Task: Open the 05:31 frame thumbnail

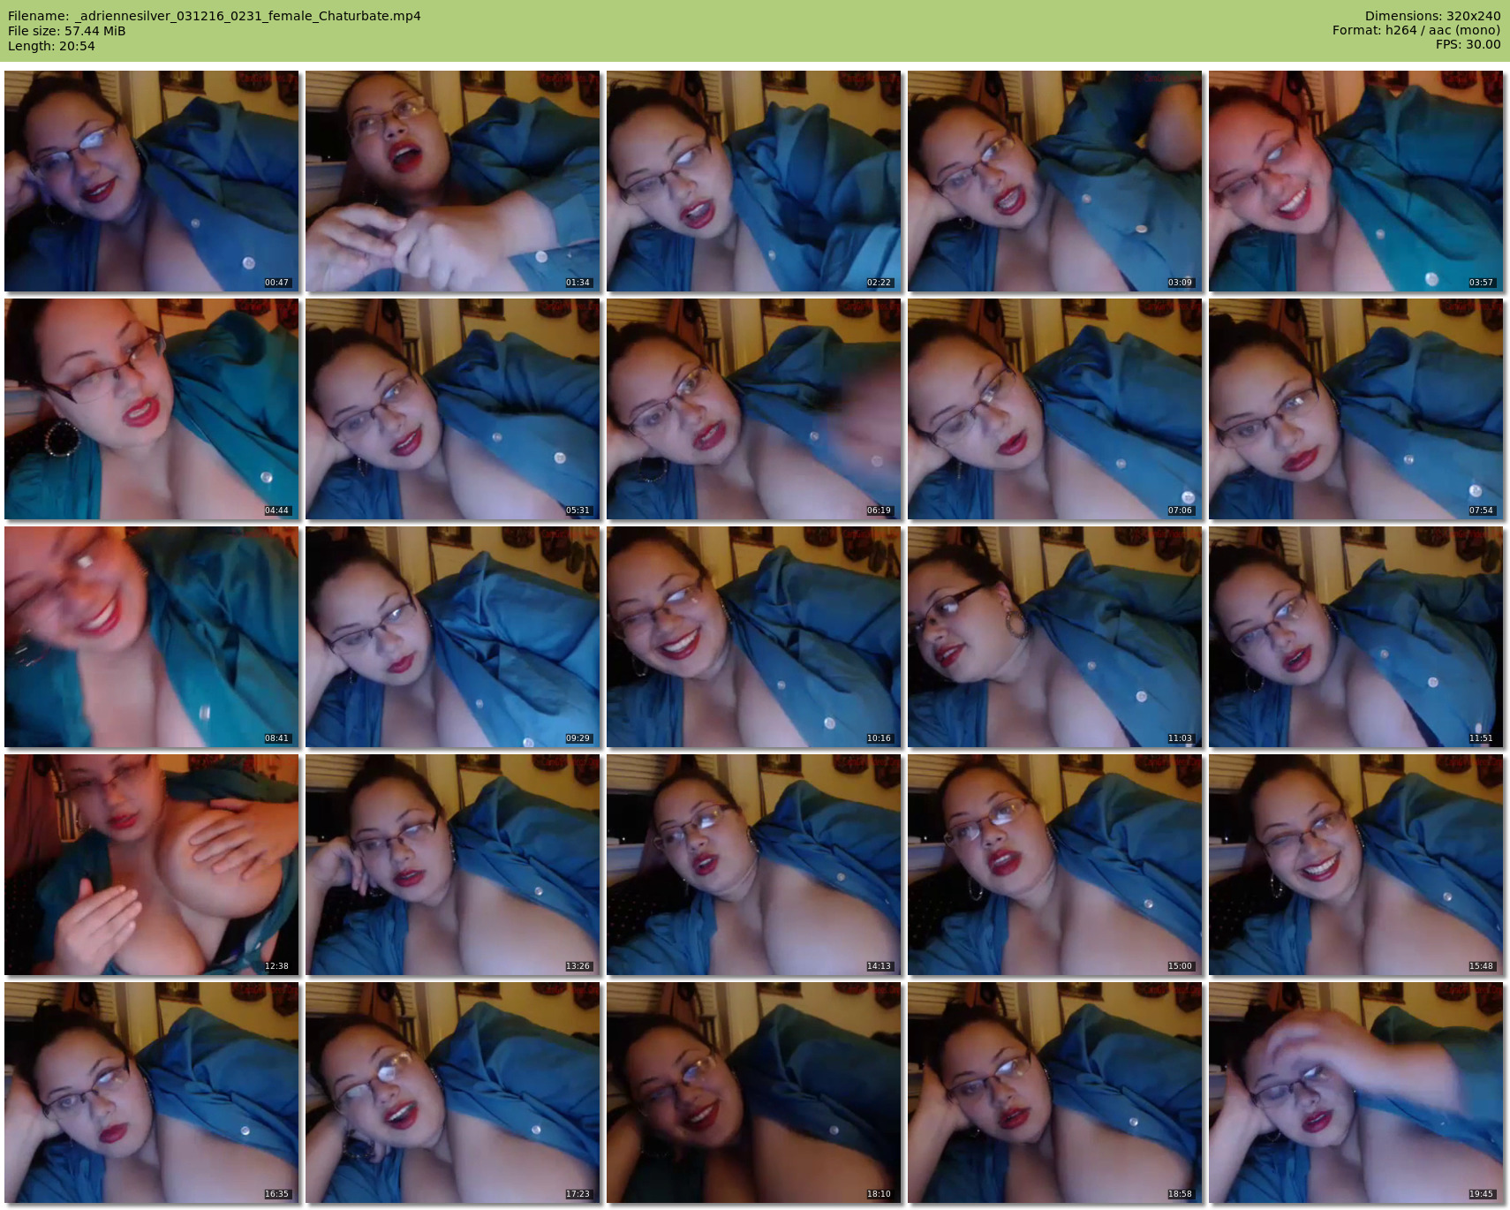Action: click(452, 409)
